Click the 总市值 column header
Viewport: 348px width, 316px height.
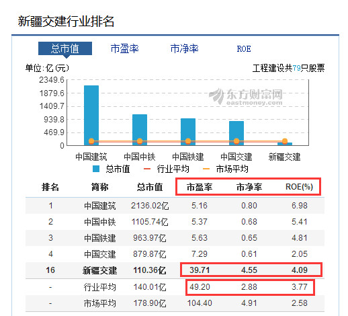[150, 187]
